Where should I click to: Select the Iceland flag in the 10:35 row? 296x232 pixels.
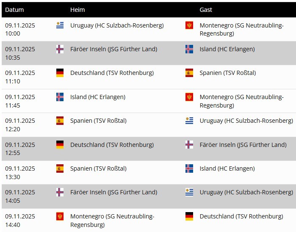(189, 49)
